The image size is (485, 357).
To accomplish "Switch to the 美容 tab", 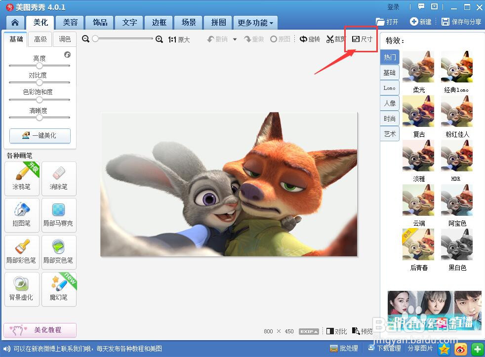I will 70,22.
